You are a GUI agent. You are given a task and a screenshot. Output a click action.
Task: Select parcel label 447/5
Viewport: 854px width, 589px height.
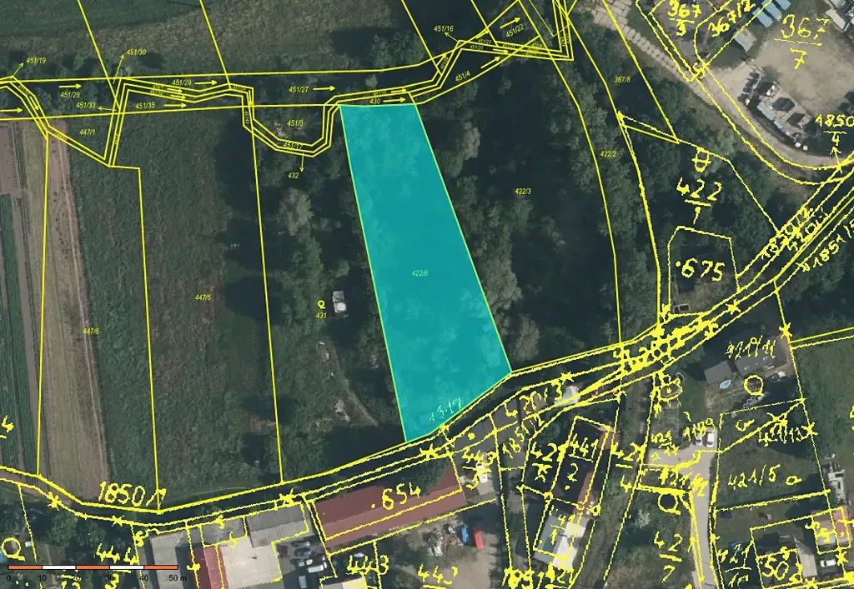coord(203,297)
